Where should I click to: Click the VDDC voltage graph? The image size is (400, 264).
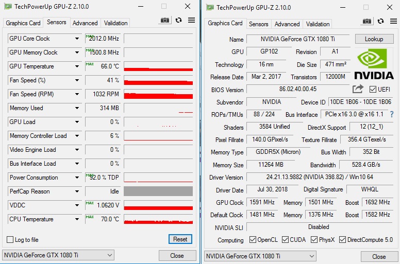(158, 205)
